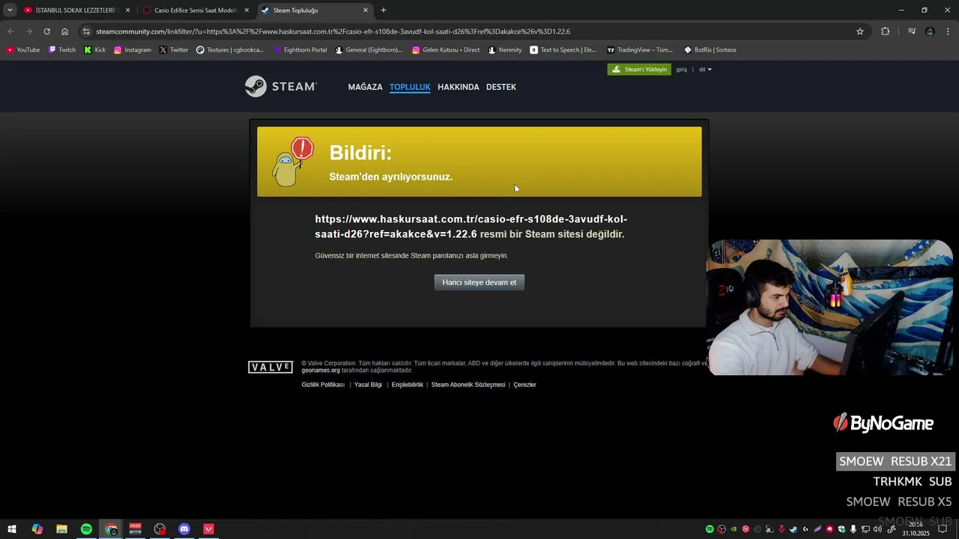Open the HAKKINDA page
The width and height of the screenshot is (959, 539).
pyautogui.click(x=459, y=87)
